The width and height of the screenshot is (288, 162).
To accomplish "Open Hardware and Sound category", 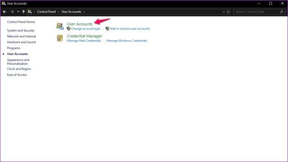I will 21,42.
